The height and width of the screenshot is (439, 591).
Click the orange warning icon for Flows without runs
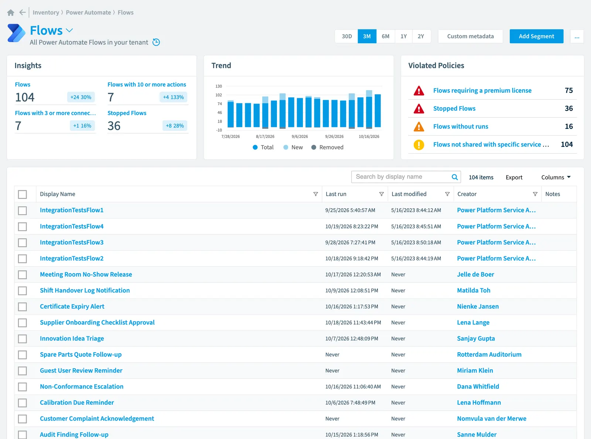419,127
